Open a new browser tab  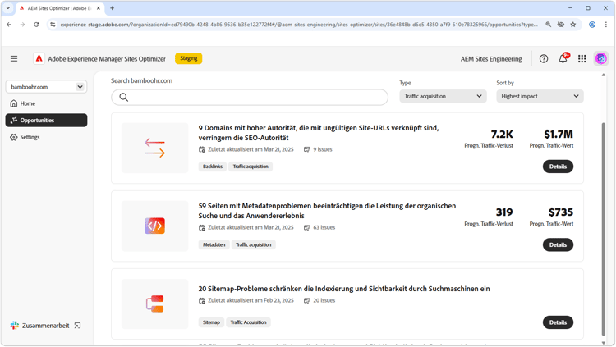click(112, 8)
